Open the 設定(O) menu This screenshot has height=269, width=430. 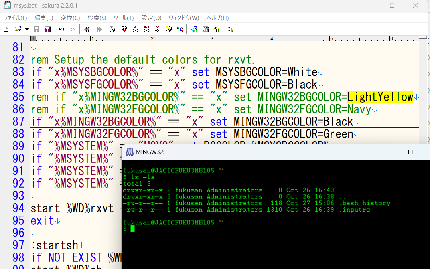(x=151, y=18)
